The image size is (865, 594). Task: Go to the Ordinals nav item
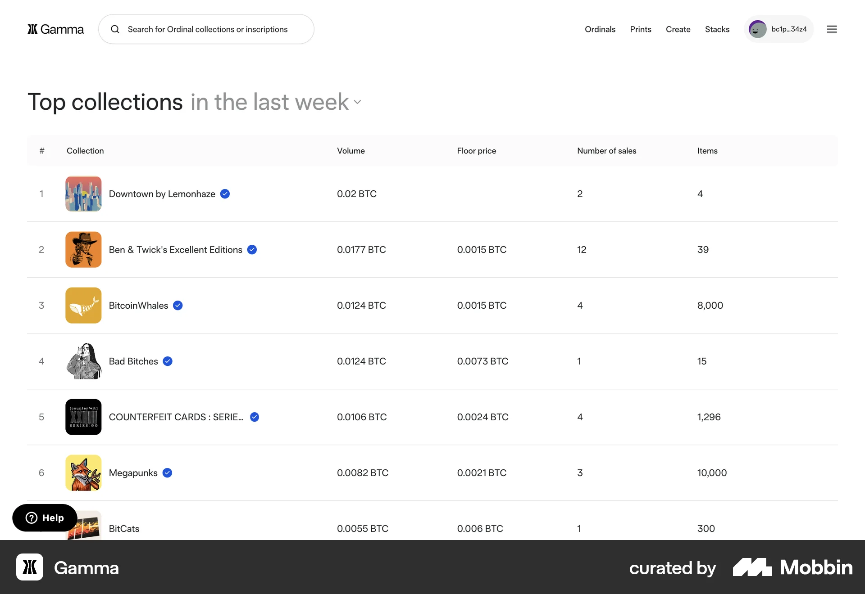tap(600, 29)
